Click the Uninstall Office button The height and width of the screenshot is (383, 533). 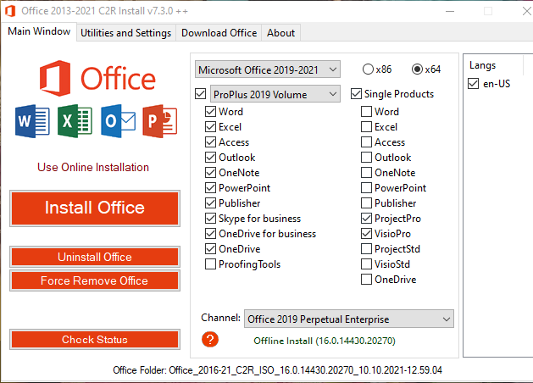[95, 257]
